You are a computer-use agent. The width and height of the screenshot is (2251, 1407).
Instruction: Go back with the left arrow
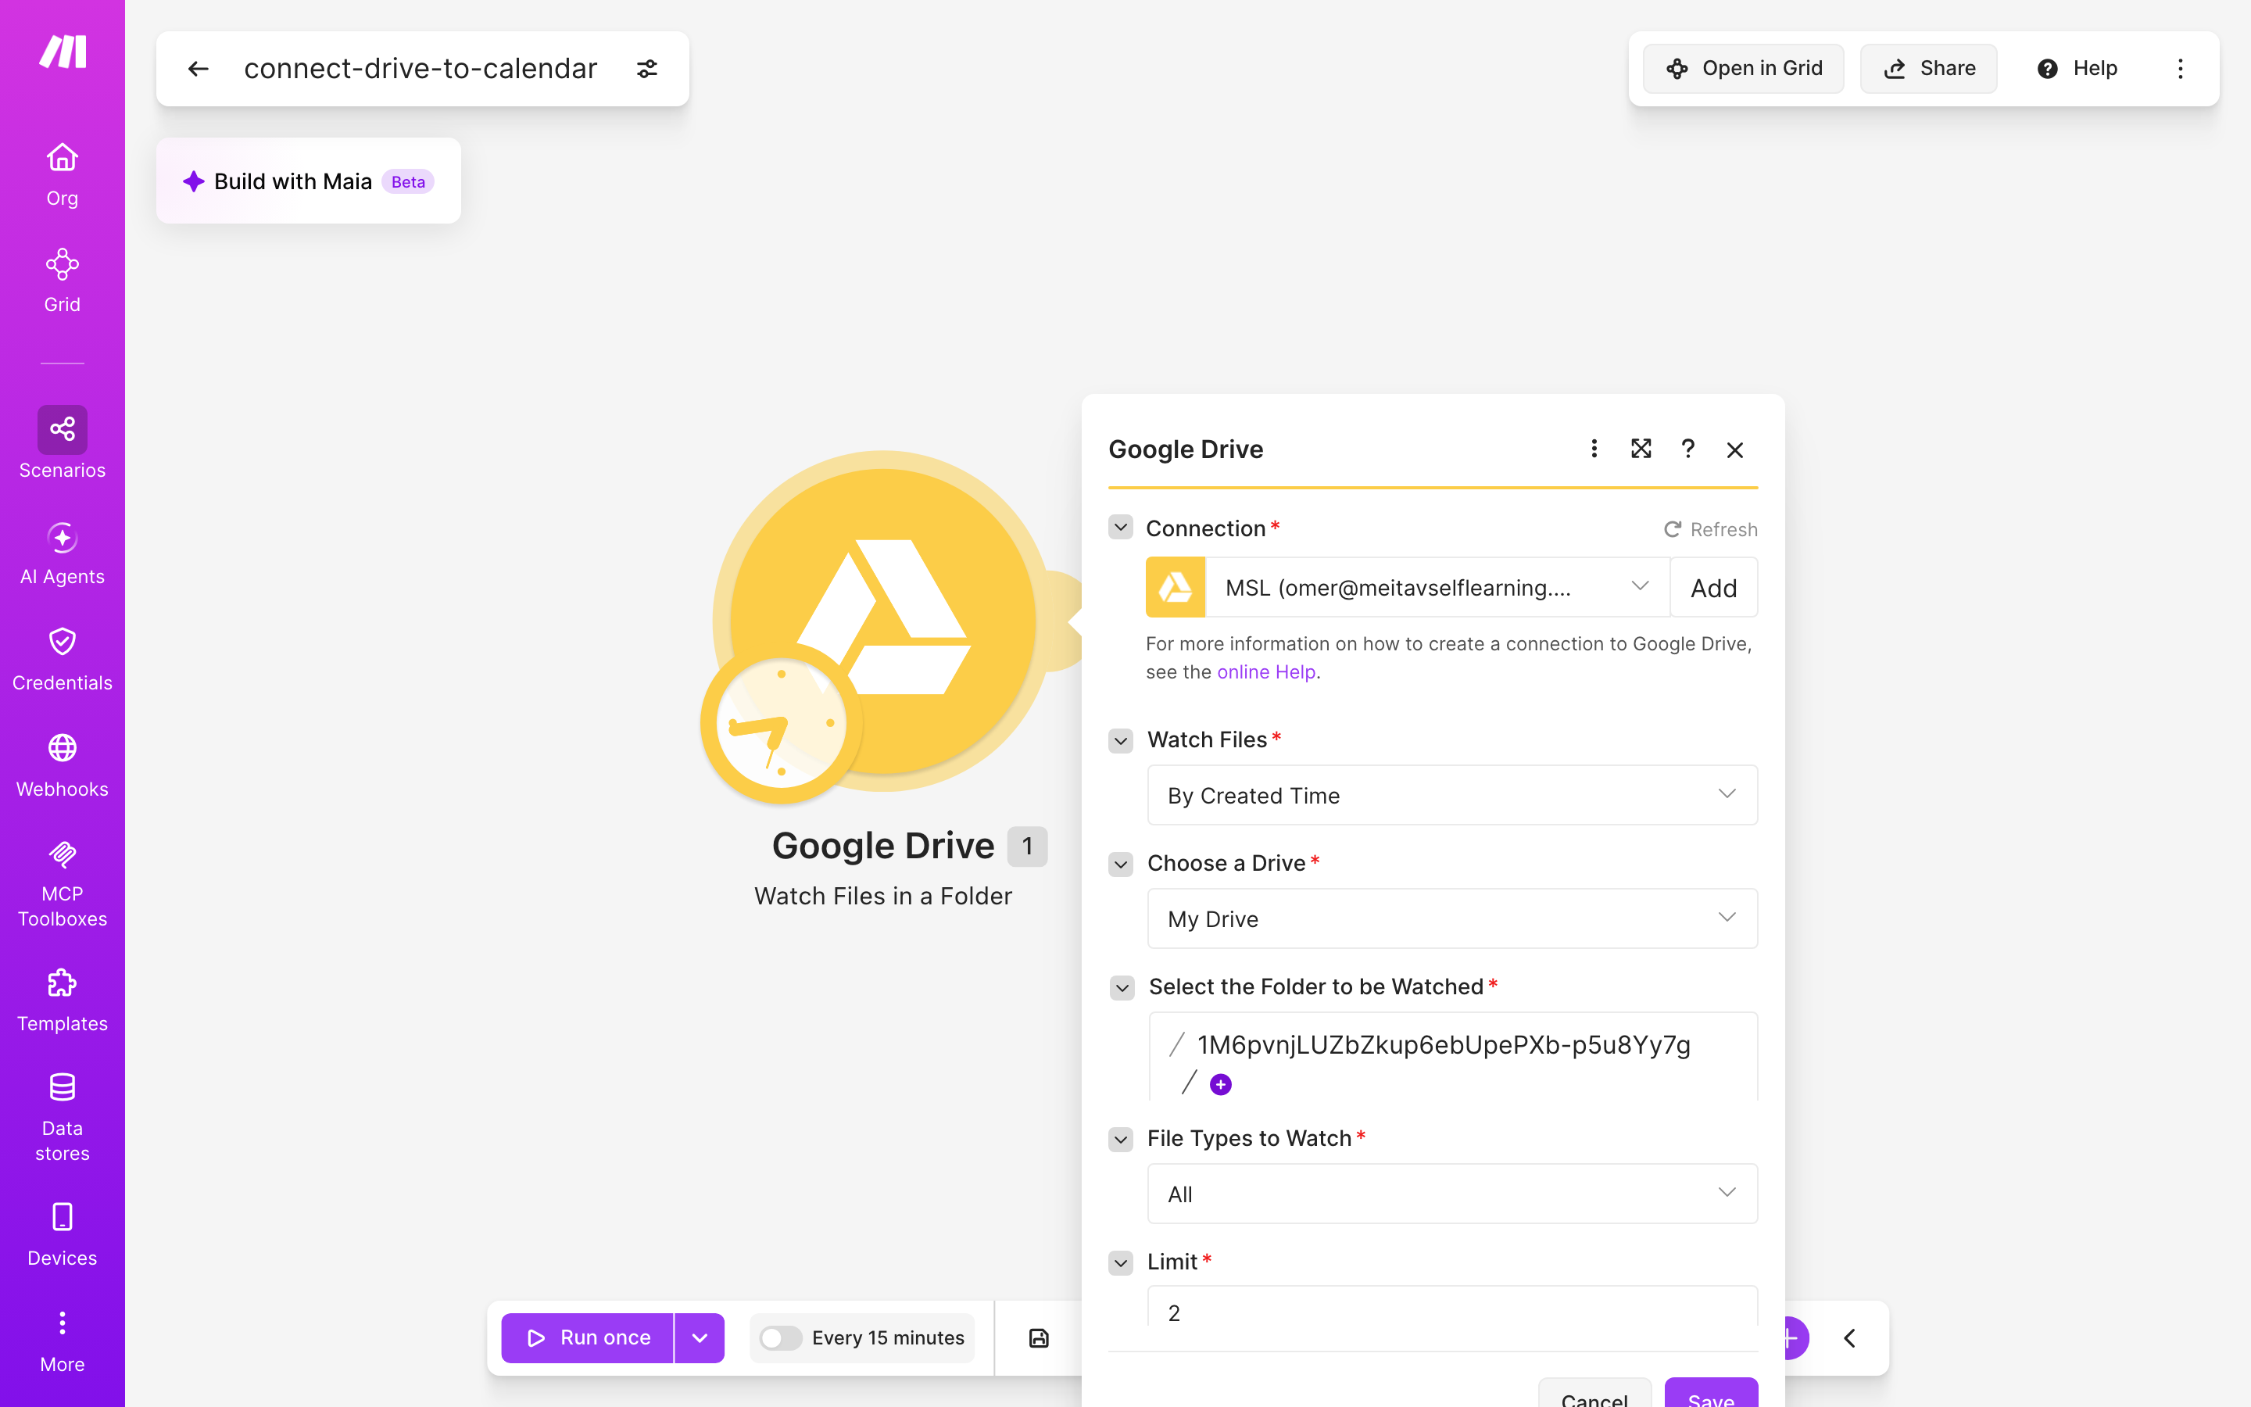198,69
